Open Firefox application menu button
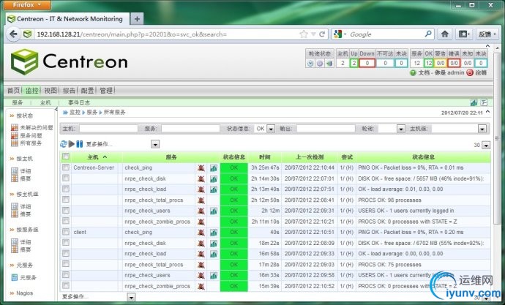This screenshot has height=305, width=505. coord(27,5)
